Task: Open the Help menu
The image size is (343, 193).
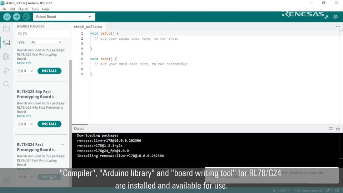Action: [45, 9]
